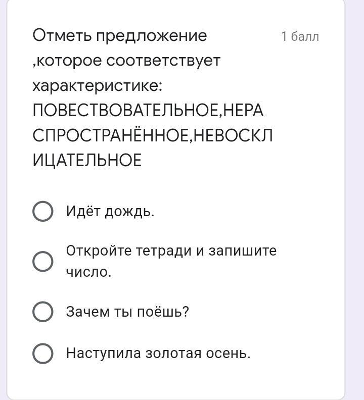Click the "Отметь предложение" question heading
Viewport: 364px width, 400px height.
(x=120, y=36)
